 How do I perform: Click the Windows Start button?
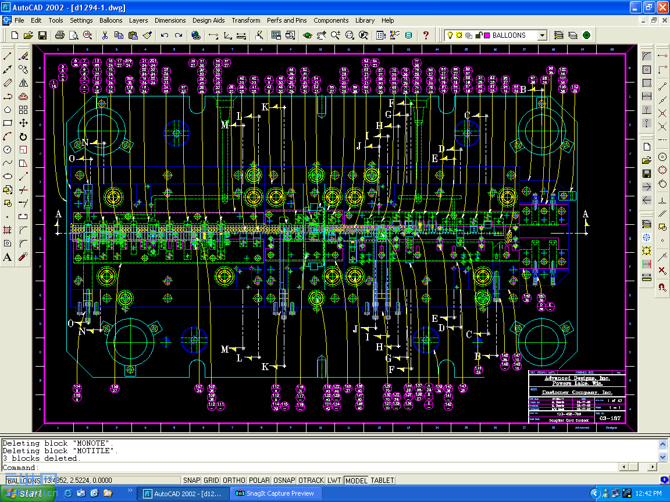29,493
